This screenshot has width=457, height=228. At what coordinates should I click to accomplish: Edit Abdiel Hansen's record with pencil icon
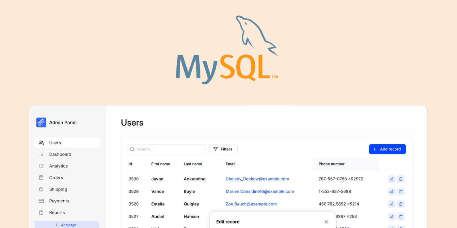coord(392,217)
